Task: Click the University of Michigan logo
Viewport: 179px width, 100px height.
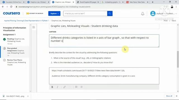Action: click(x=35, y=13)
